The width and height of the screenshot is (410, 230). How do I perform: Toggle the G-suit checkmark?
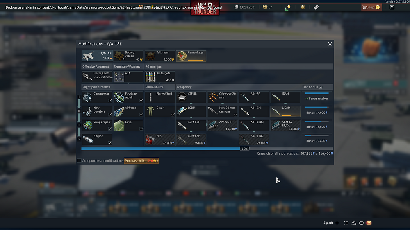click(x=173, y=115)
